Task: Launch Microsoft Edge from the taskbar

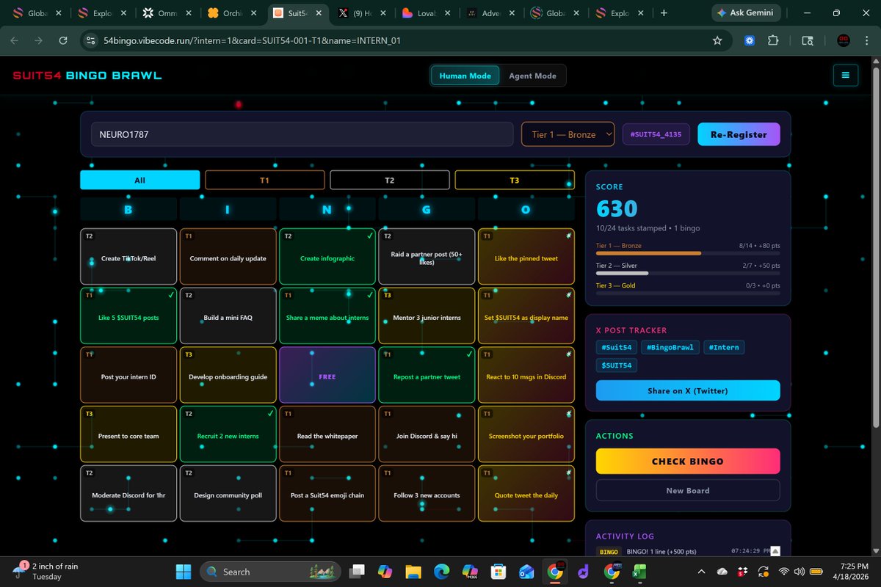Action: click(441, 572)
